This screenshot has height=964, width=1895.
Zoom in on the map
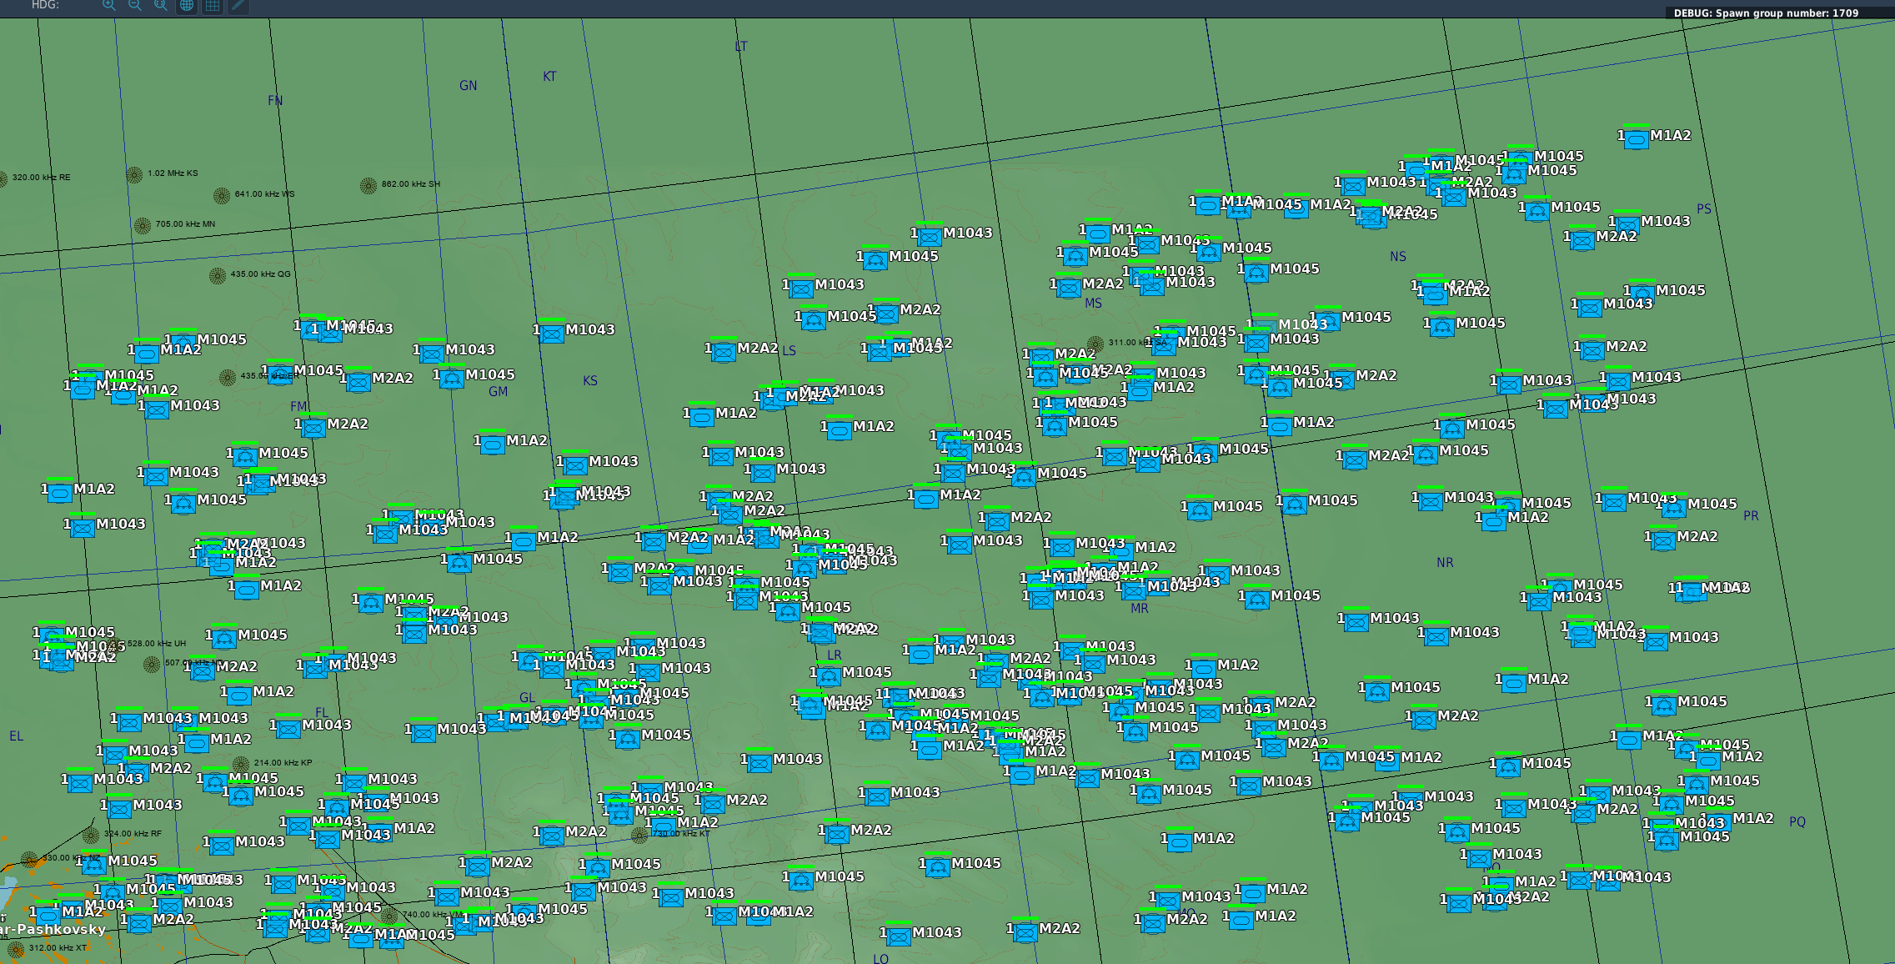coord(108,5)
